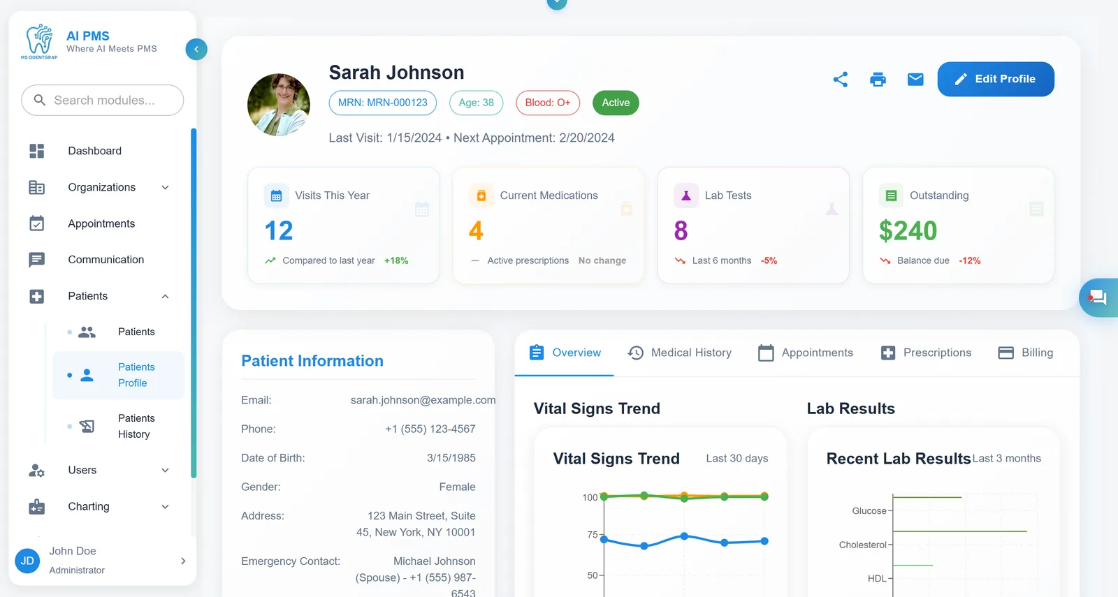
Task: Click the Outstanding balance receipt icon
Action: pos(891,196)
